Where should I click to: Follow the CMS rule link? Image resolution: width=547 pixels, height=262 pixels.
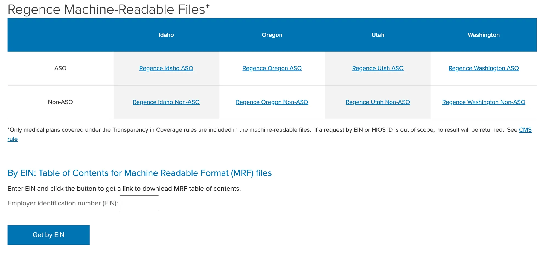(525, 130)
